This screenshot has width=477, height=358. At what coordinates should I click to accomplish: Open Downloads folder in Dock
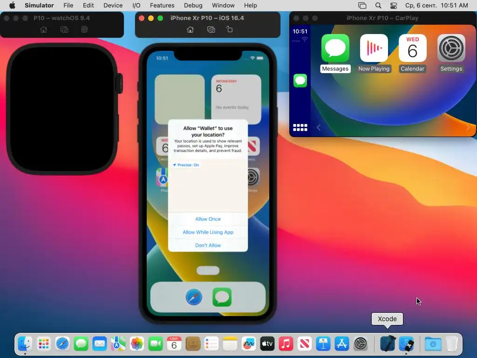[x=433, y=344]
